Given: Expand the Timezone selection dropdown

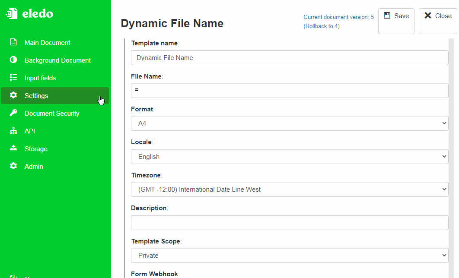Looking at the screenshot, I should coord(290,189).
